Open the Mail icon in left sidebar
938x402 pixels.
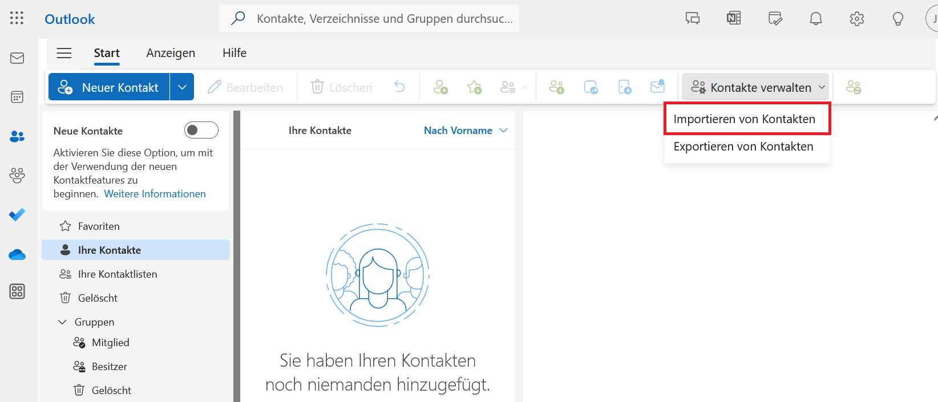(17, 58)
